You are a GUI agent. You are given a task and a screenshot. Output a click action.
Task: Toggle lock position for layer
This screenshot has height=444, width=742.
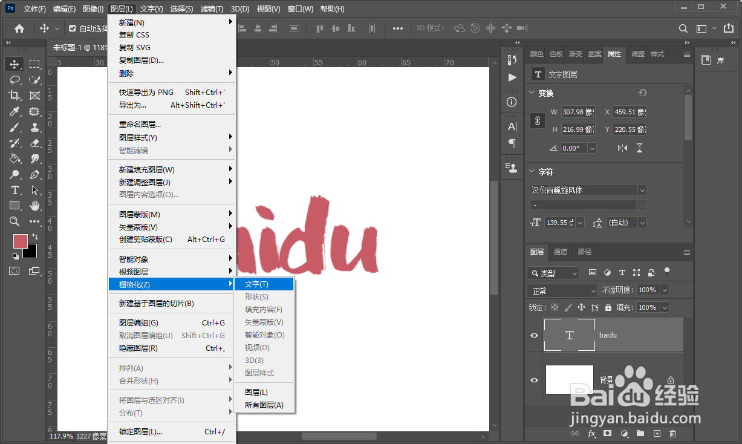click(581, 307)
